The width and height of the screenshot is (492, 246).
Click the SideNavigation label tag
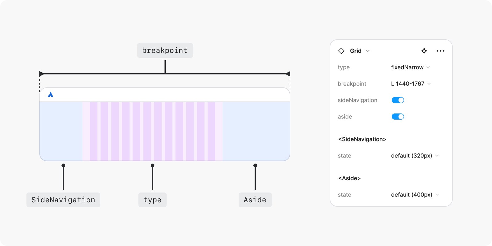[63, 200]
